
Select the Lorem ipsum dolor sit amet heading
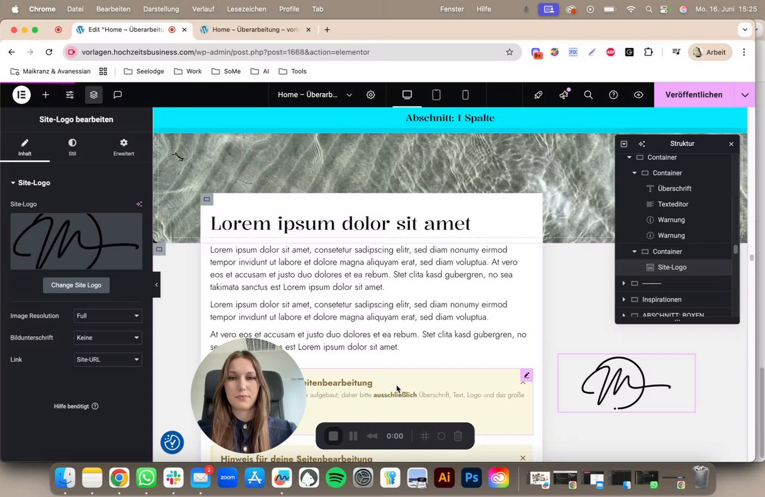[340, 223]
